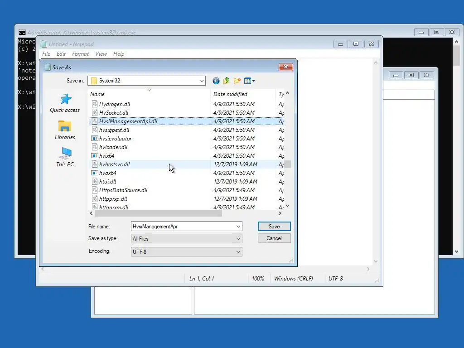The image size is (464, 348).
Task: Click the file list's left scroll arrow
Action: (91, 213)
